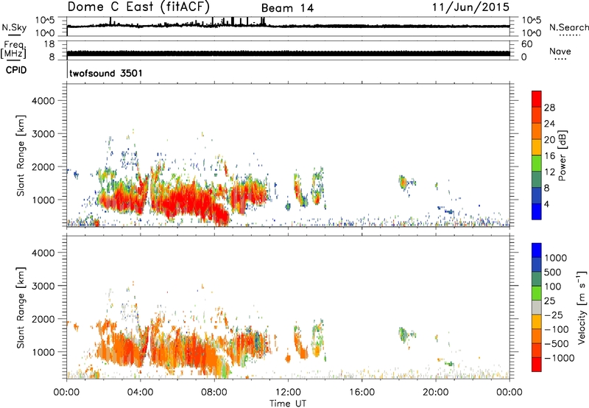Click the 'N.Sky' axis label

[14, 27]
